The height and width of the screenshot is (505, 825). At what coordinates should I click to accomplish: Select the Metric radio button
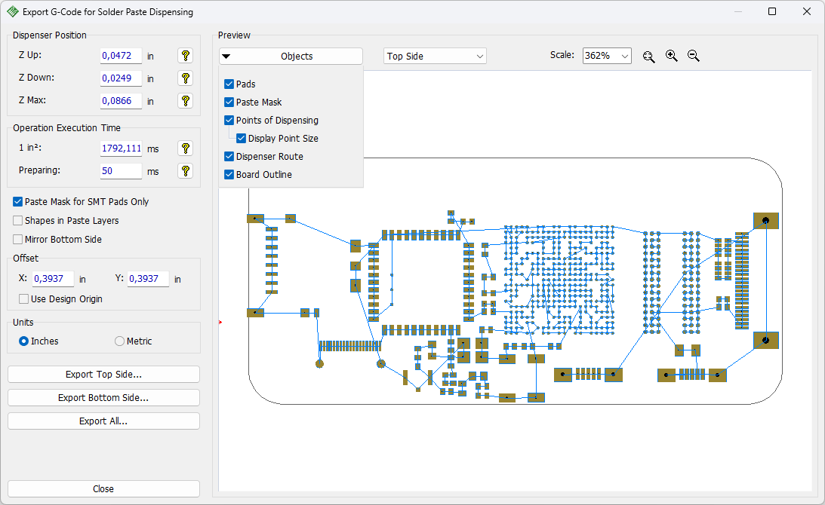click(x=119, y=341)
